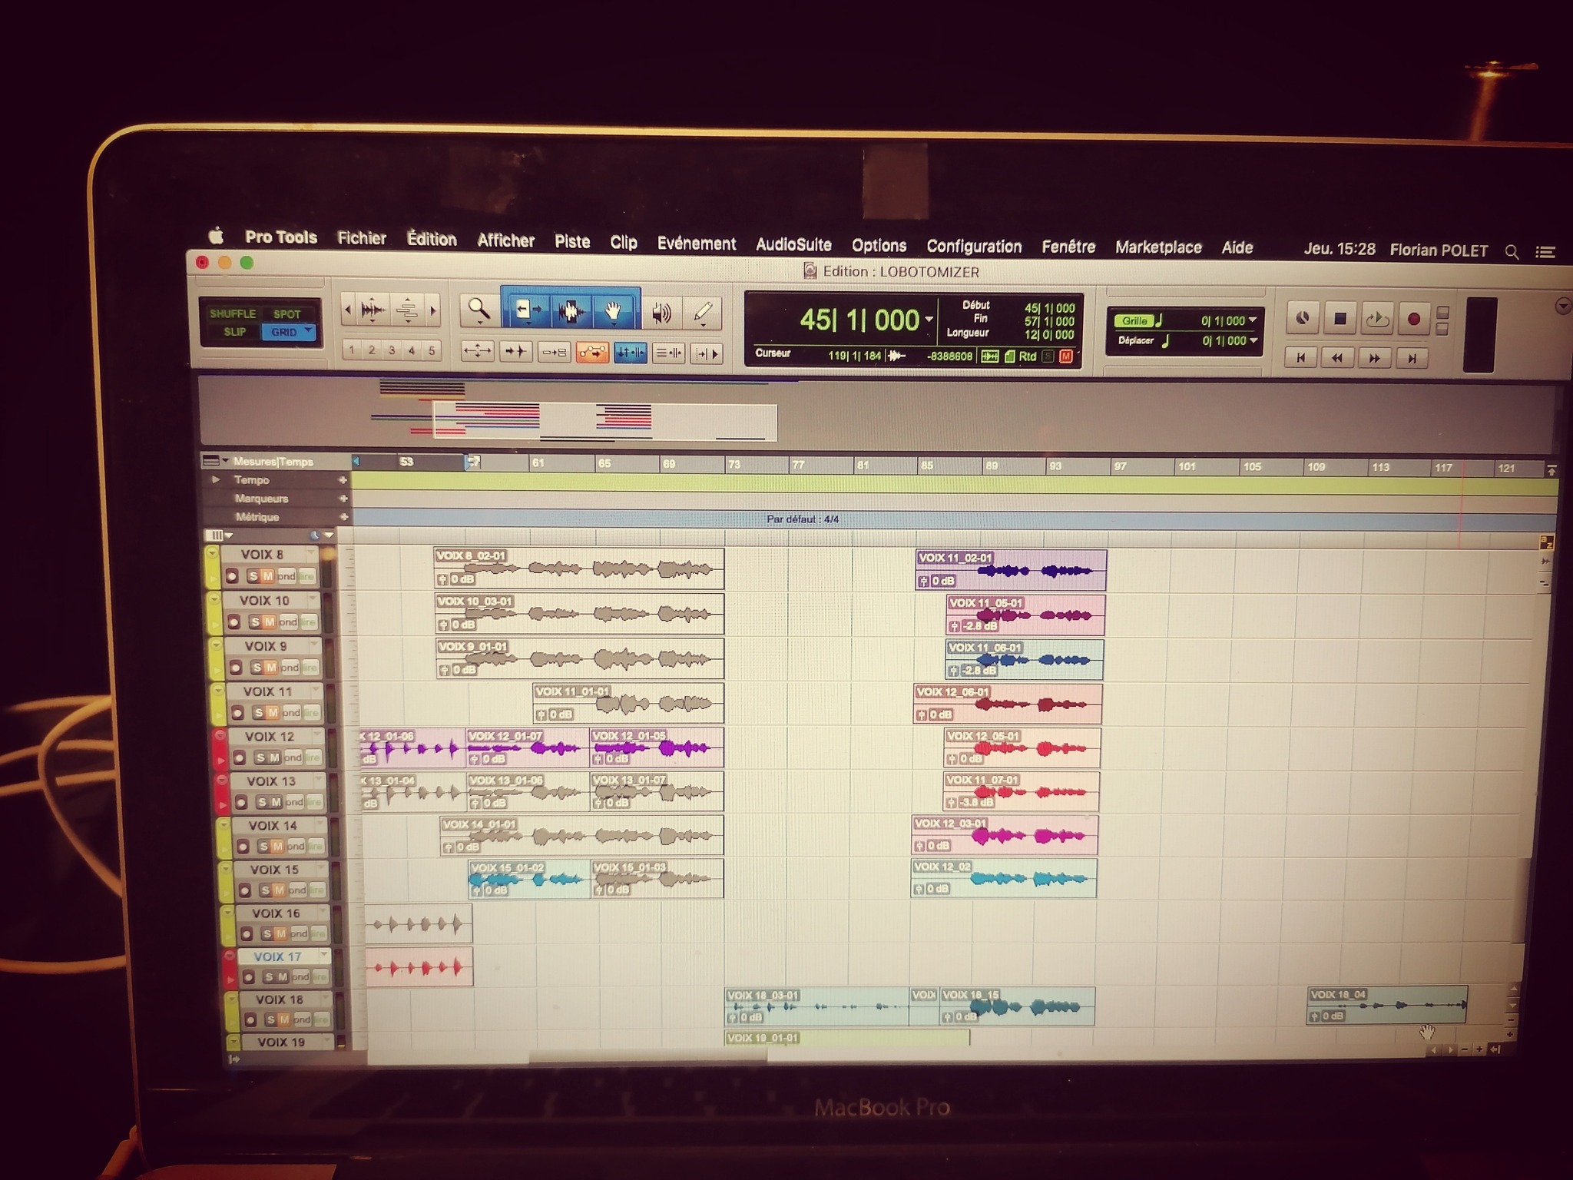Image resolution: width=1573 pixels, height=1180 pixels.
Task: Enable SPOT edit mode
Action: pyautogui.click(x=286, y=314)
